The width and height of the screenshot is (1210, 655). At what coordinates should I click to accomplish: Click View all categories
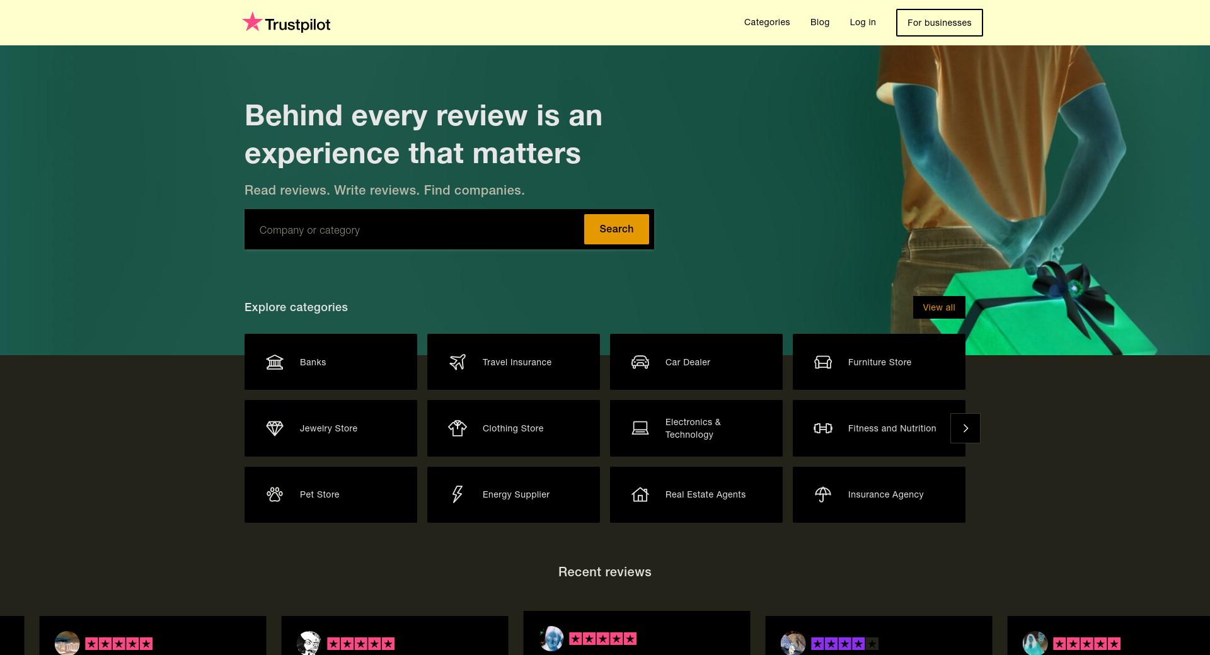coord(939,307)
